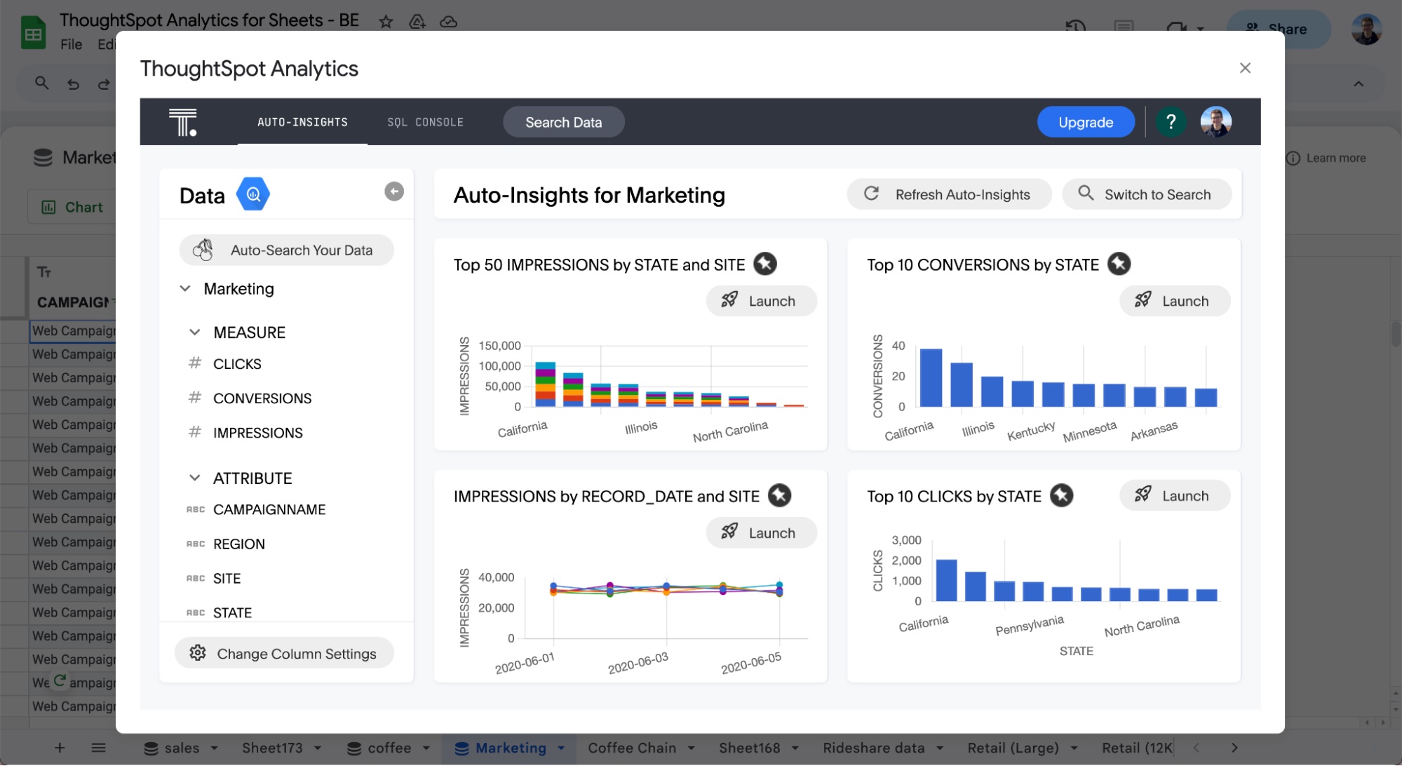
Task: Click the Search Data button
Action: pos(563,122)
